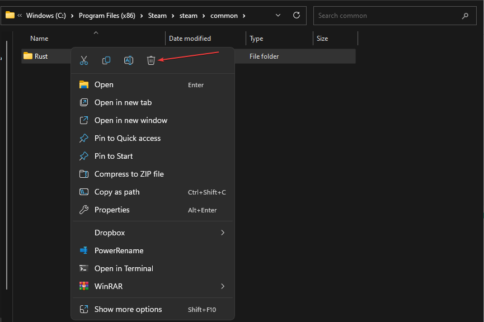Click the Steam breadcrumb in address bar
Viewport: 484px width, 322px height.
click(157, 16)
